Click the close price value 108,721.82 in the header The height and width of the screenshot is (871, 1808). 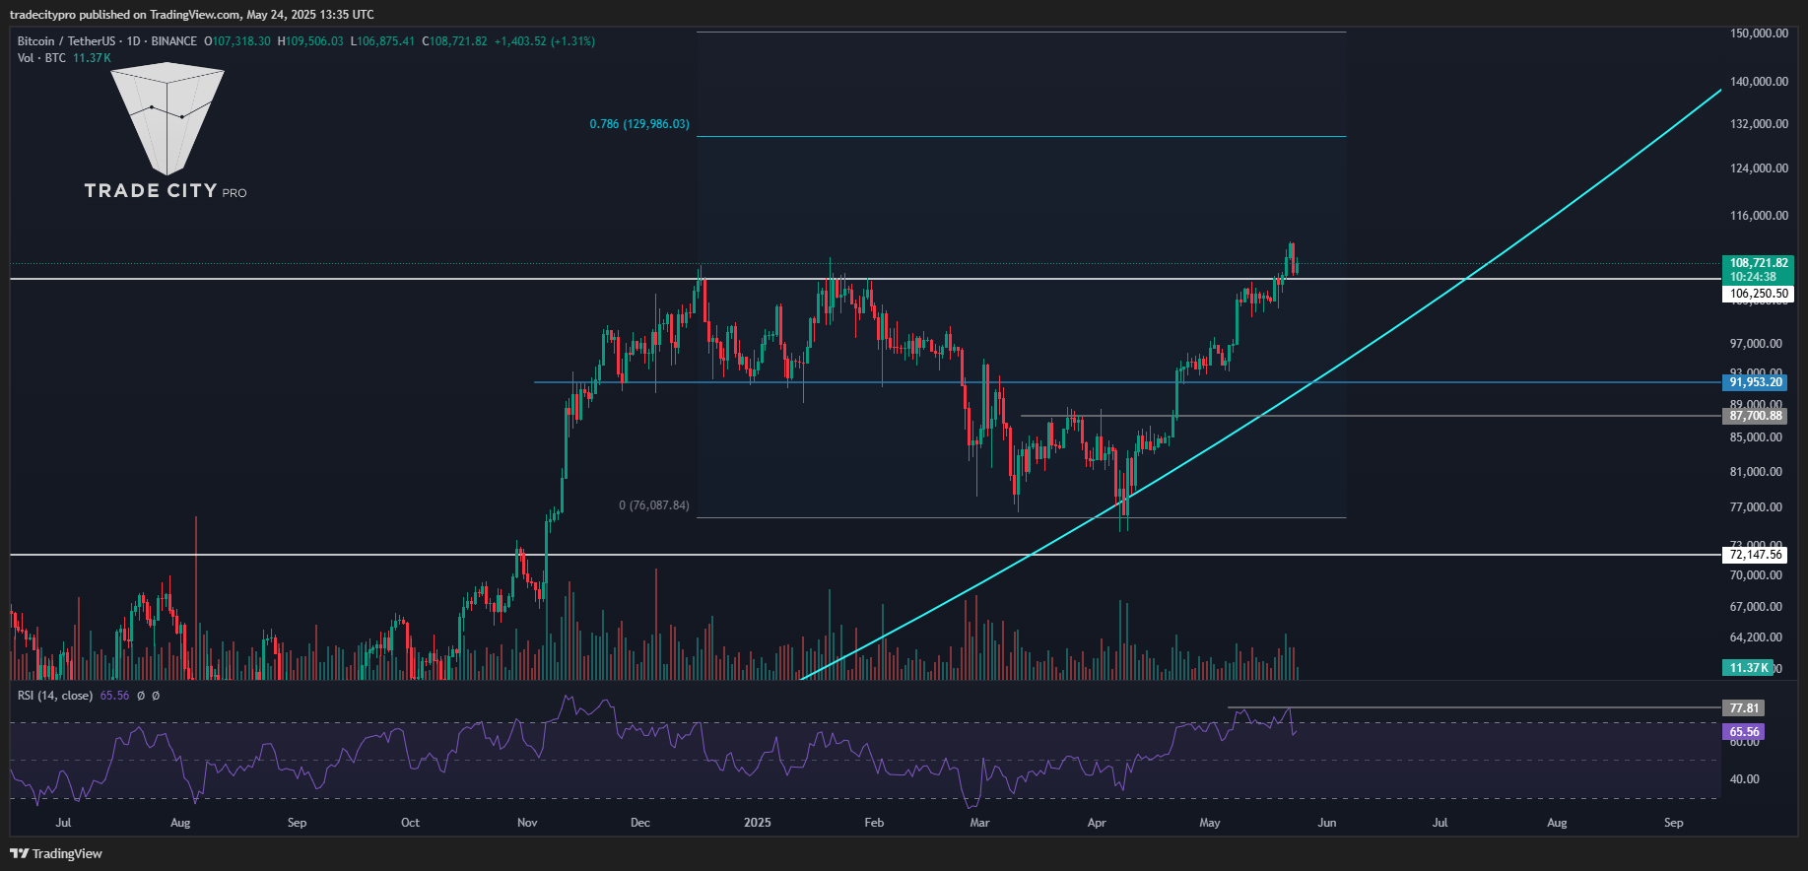(x=458, y=41)
